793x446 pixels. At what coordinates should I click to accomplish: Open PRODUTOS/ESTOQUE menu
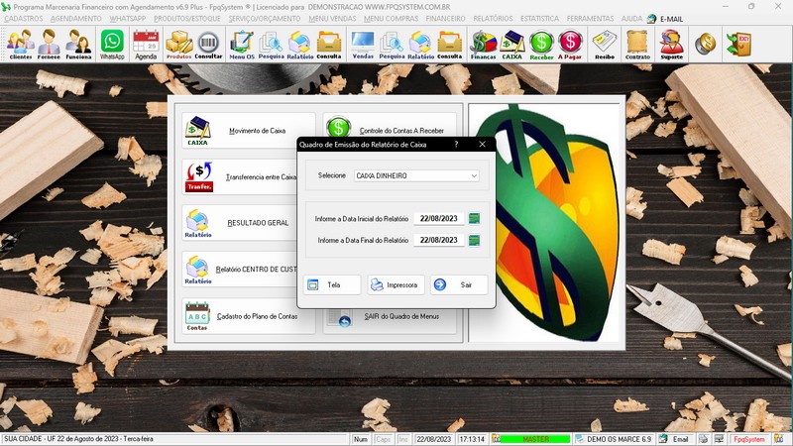(187, 19)
